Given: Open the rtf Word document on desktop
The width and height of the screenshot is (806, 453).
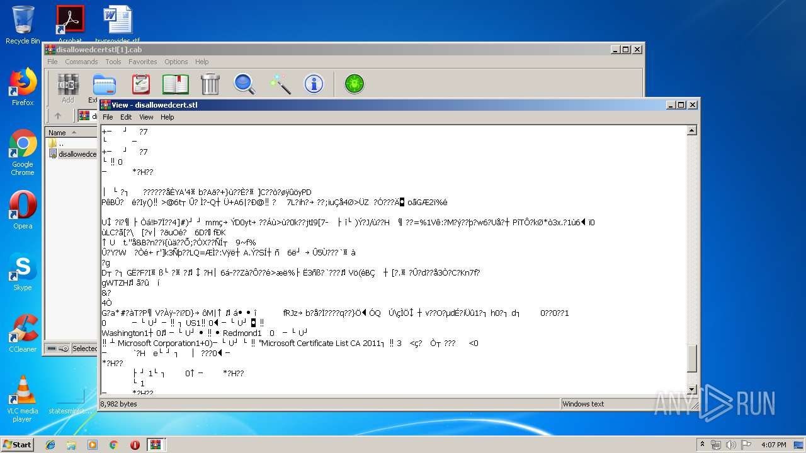Looking at the screenshot, I should click(x=118, y=25).
